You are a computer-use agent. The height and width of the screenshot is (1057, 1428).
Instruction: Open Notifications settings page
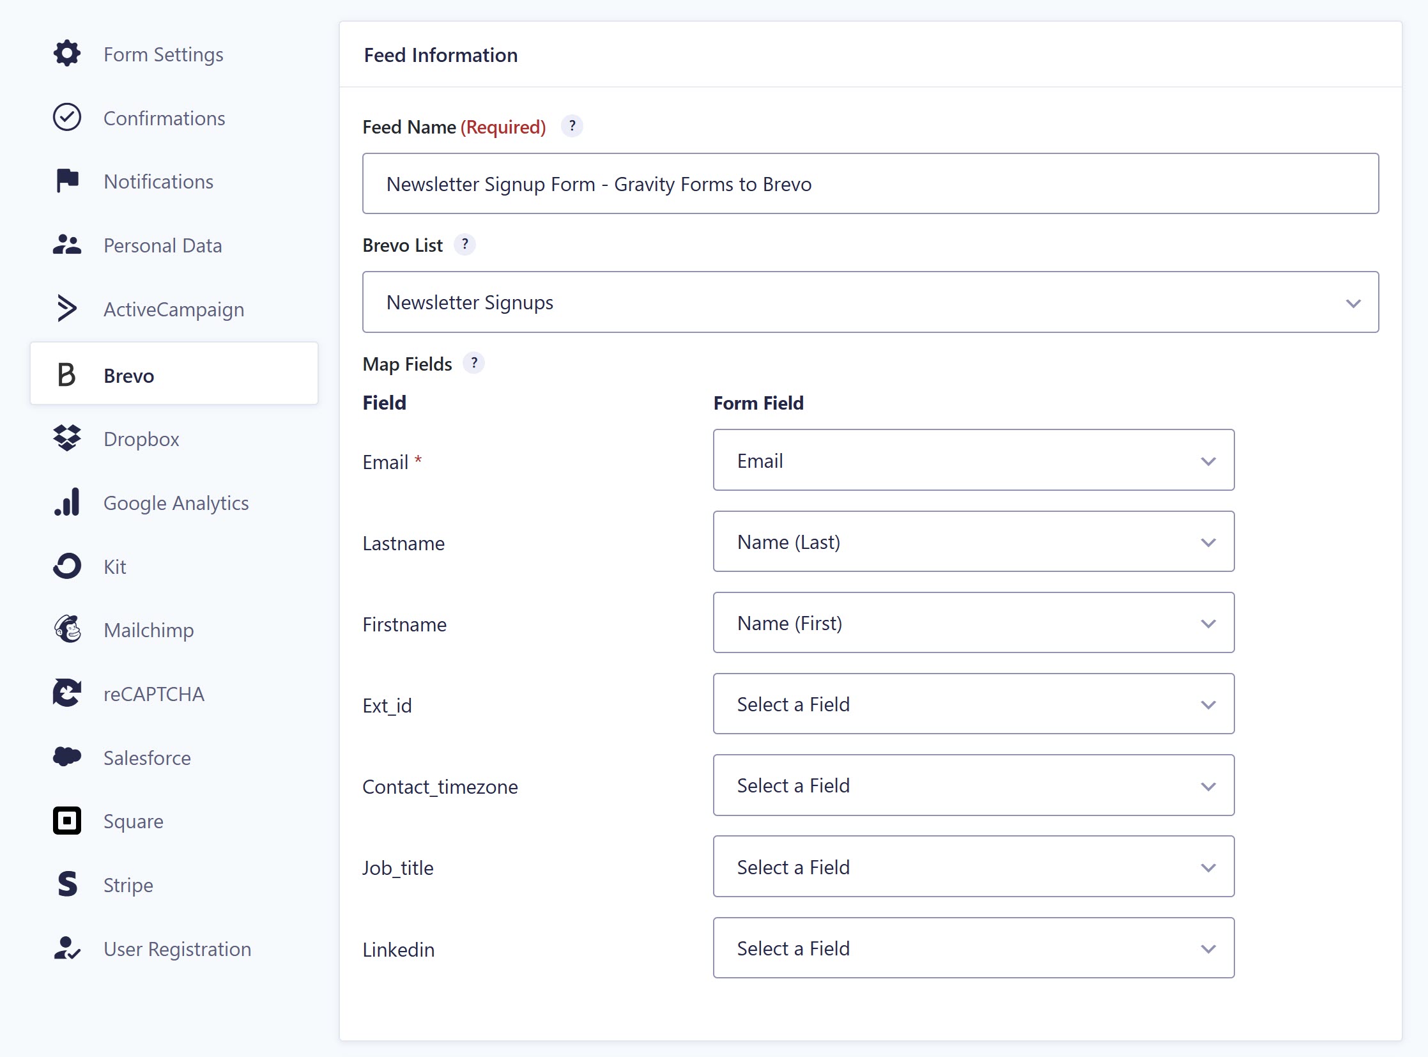tap(158, 181)
